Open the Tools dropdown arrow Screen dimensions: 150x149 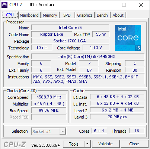pyautogui.click(x=87, y=144)
